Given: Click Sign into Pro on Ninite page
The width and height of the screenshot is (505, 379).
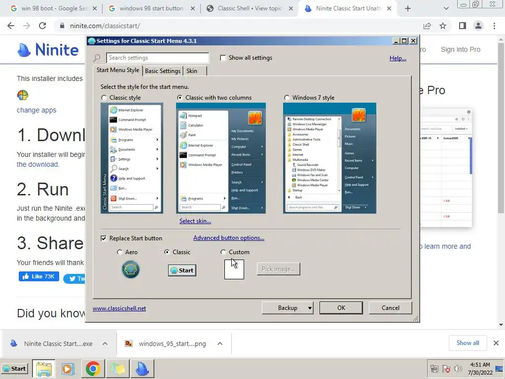Looking at the screenshot, I should 460,49.
